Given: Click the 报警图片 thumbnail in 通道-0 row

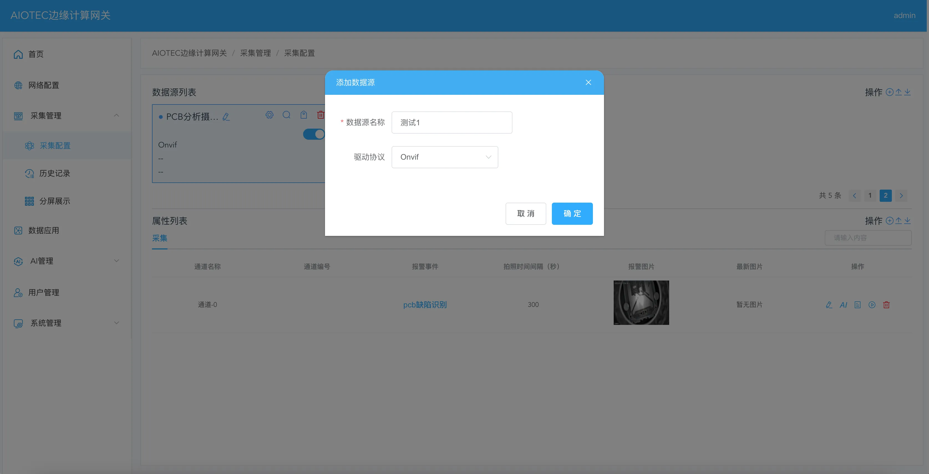Looking at the screenshot, I should click(x=641, y=303).
